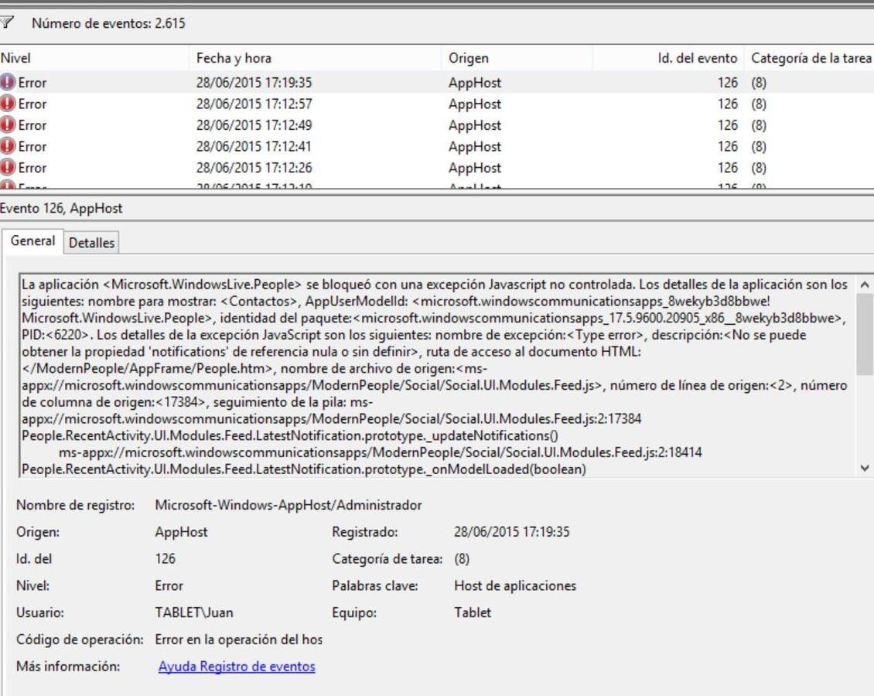Image resolution: width=874 pixels, height=696 pixels.
Task: Click the 'Más información:' label
Action: (x=68, y=667)
